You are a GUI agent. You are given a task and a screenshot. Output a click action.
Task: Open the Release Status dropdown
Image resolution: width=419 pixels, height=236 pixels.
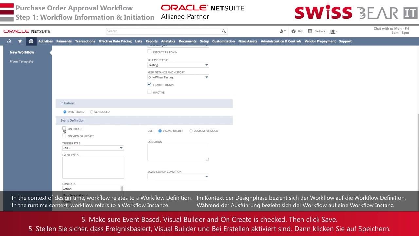(x=178, y=65)
